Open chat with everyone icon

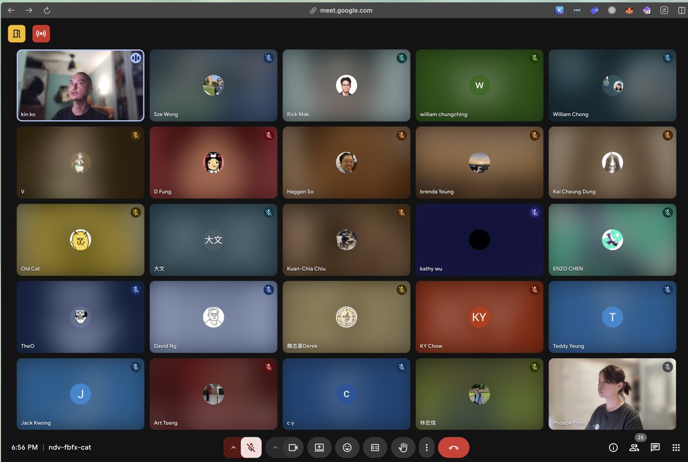click(655, 448)
